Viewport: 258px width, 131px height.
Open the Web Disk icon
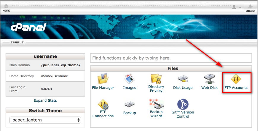(209, 79)
